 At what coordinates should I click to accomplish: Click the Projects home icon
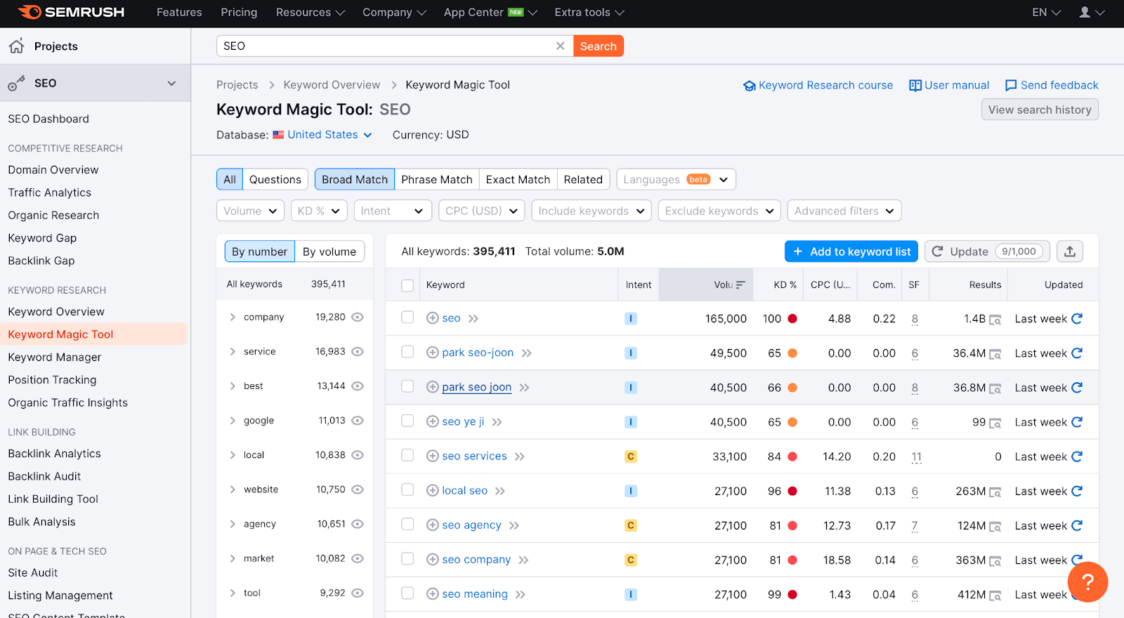tap(16, 46)
